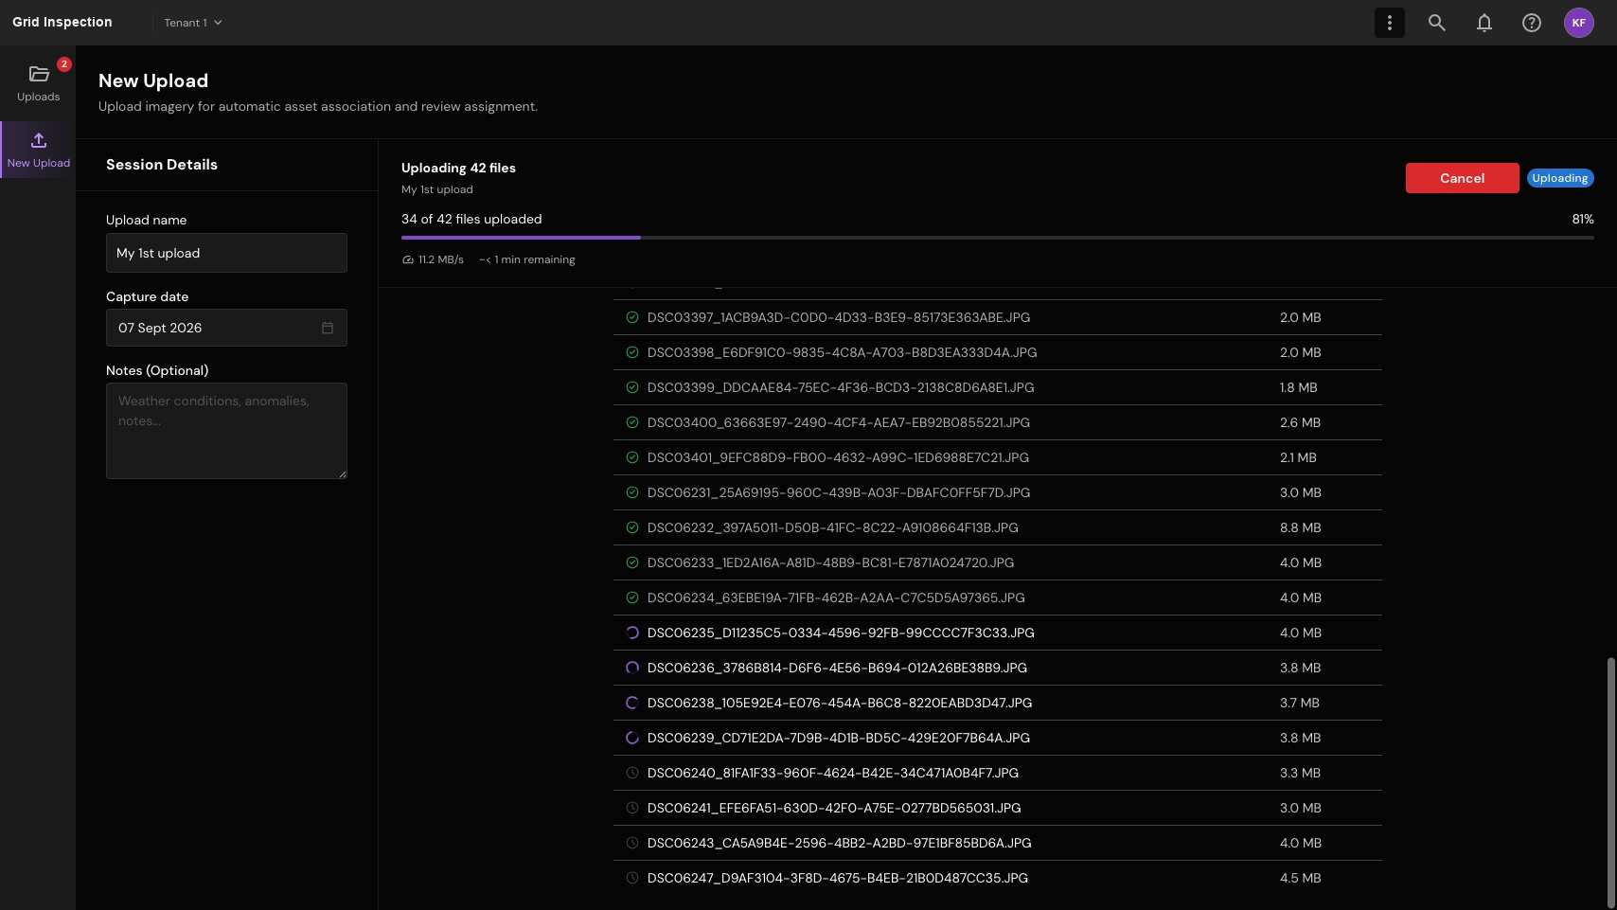This screenshot has height=910, width=1617.
Task: Click the upload speed cloud icon
Action: [408, 259]
